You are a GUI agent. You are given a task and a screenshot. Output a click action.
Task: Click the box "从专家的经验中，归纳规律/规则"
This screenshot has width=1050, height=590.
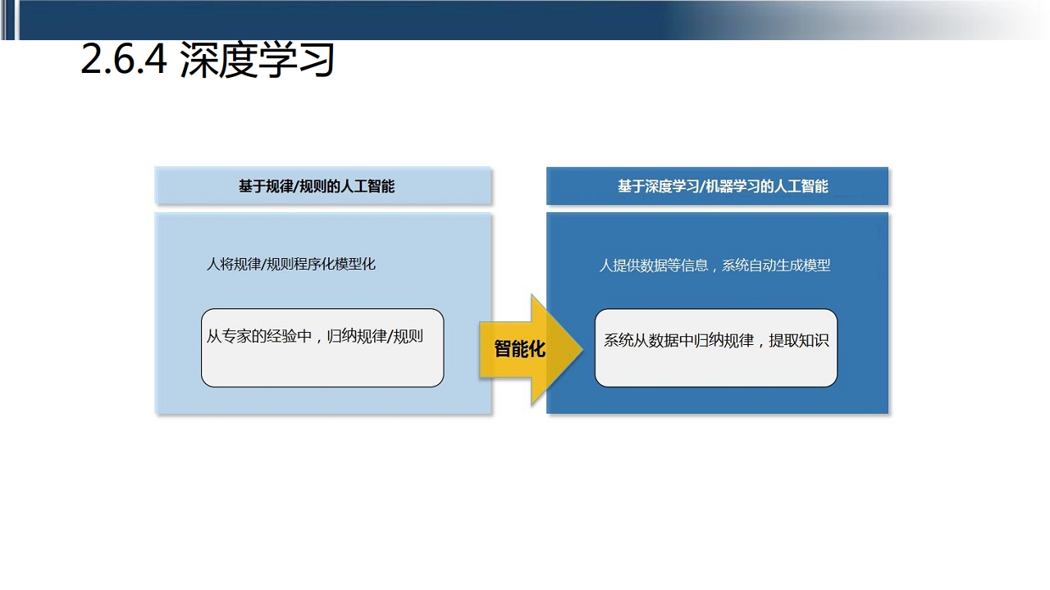click(322, 347)
